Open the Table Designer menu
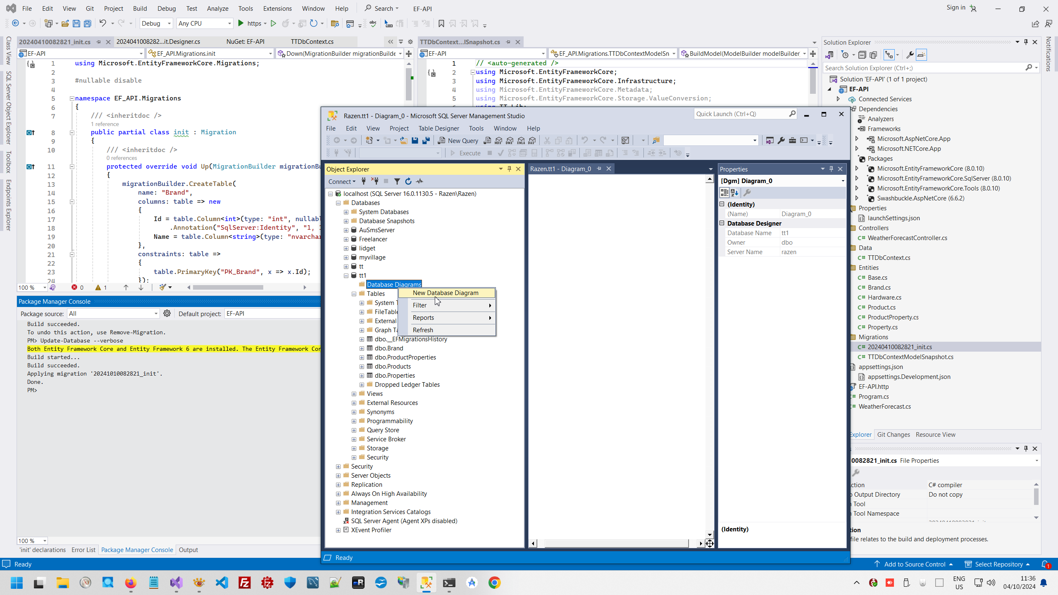Viewport: 1058px width, 595px height. (x=438, y=129)
